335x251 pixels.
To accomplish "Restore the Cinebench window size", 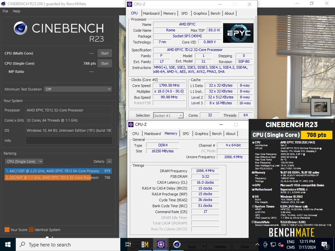I will 312,3.
